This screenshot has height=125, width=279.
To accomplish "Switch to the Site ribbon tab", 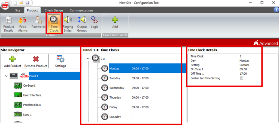I will click(x=18, y=10).
